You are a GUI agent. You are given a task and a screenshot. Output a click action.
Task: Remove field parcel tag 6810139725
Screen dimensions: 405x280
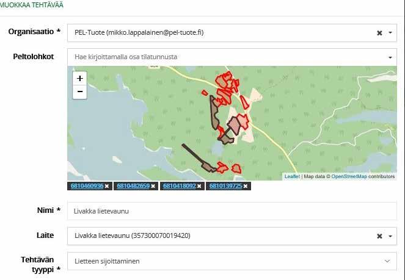point(246,186)
